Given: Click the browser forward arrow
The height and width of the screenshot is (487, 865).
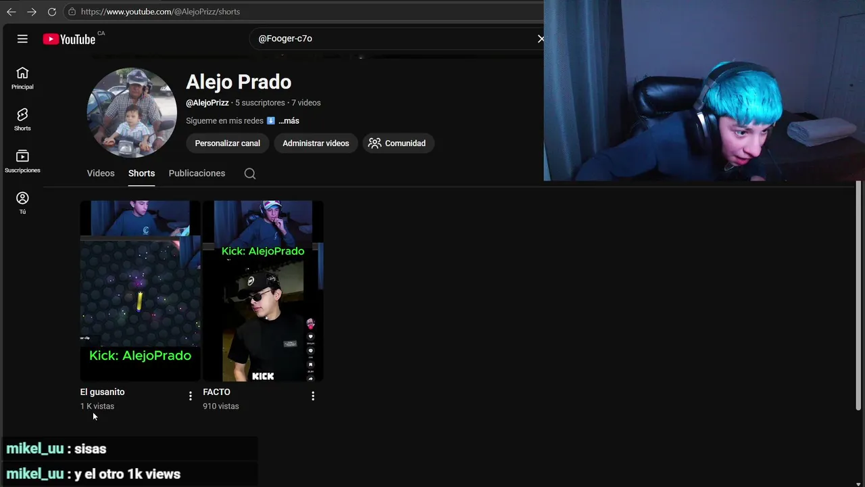Looking at the screenshot, I should 32,11.
